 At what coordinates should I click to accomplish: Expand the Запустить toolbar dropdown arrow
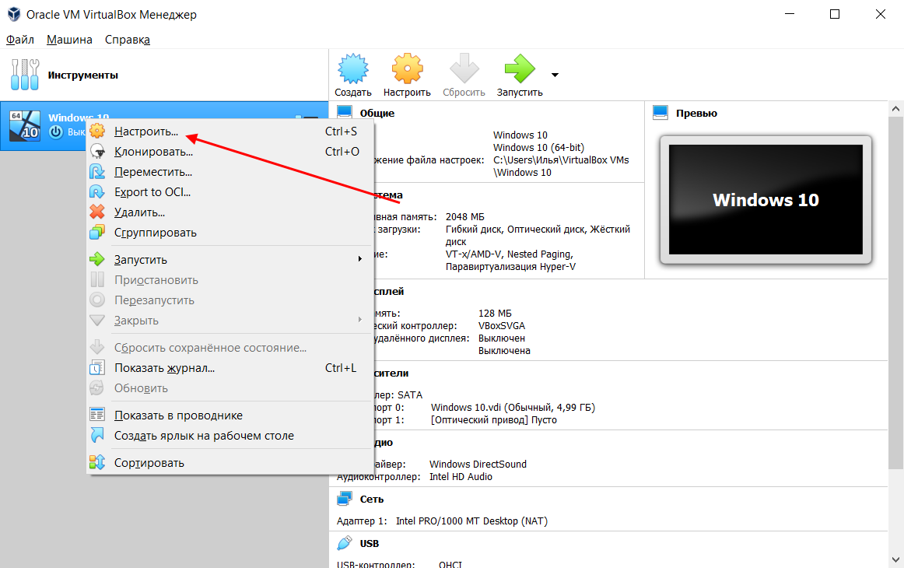555,75
